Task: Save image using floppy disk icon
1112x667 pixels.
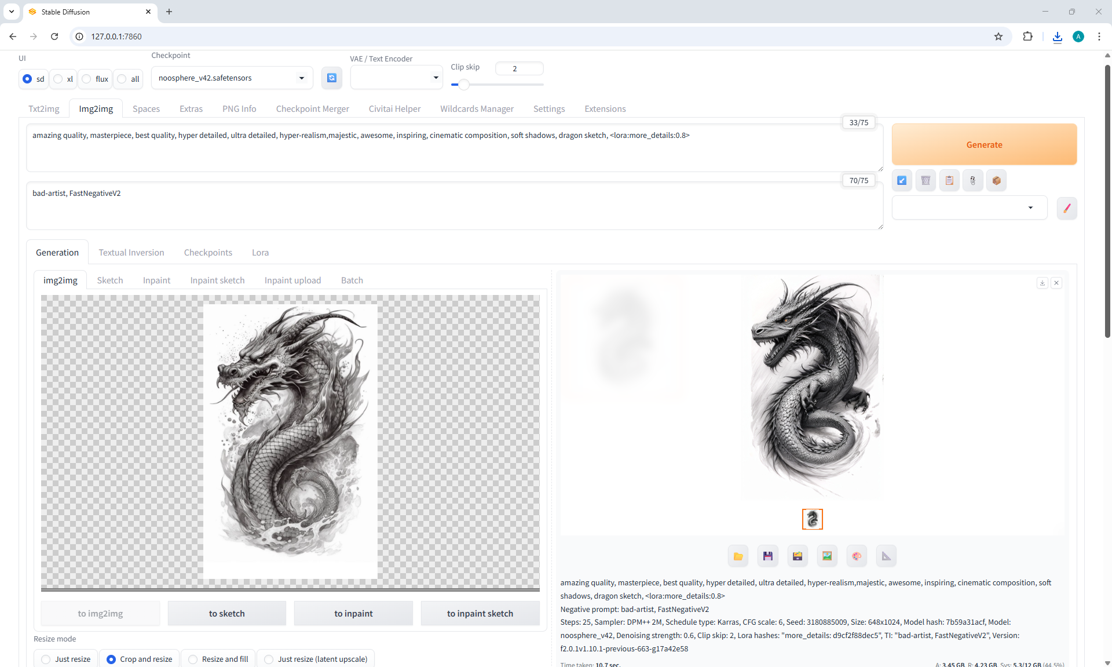Action: click(767, 556)
